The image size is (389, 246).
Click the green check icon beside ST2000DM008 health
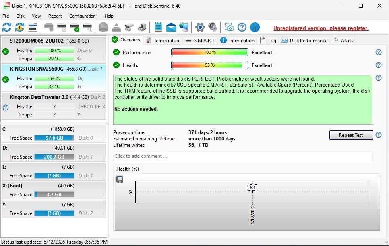6,51
